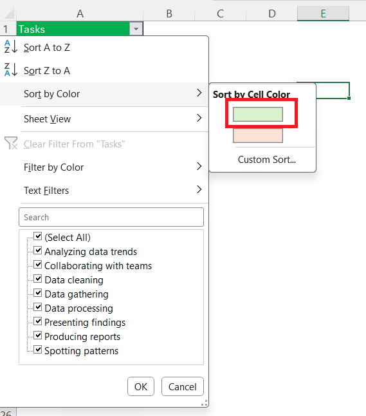
Task: Uncheck Collaborating with teams checkbox
Action: coord(38,265)
